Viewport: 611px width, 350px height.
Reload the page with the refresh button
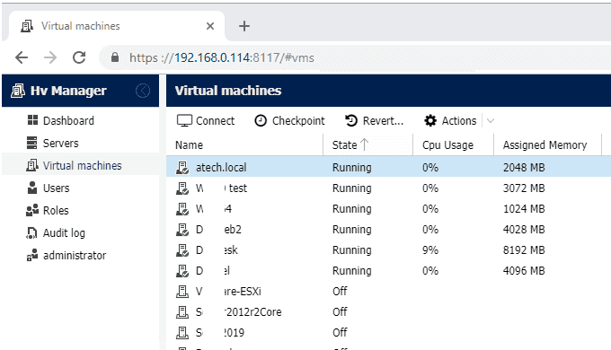pos(79,57)
